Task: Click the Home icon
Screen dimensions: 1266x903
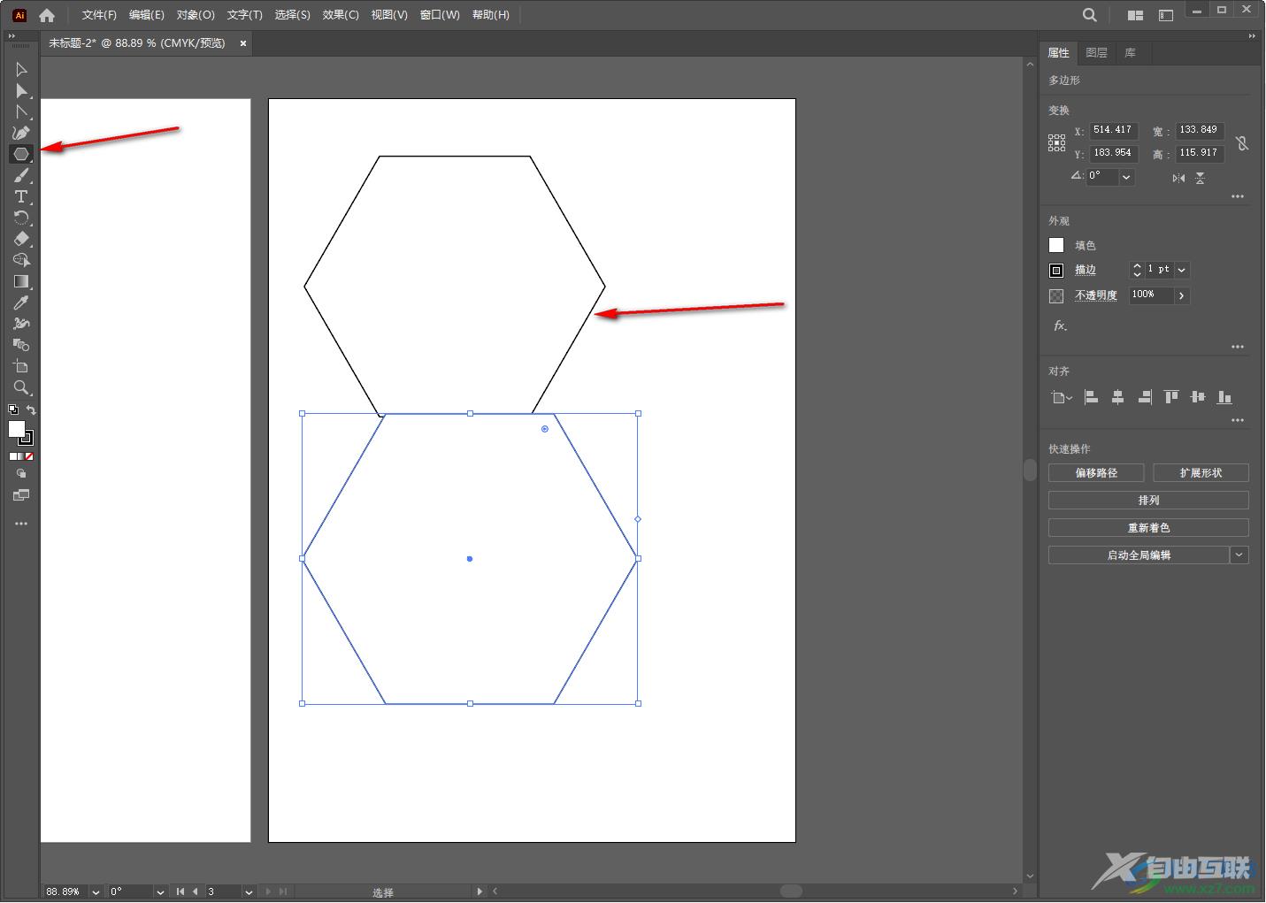Action: click(x=47, y=15)
